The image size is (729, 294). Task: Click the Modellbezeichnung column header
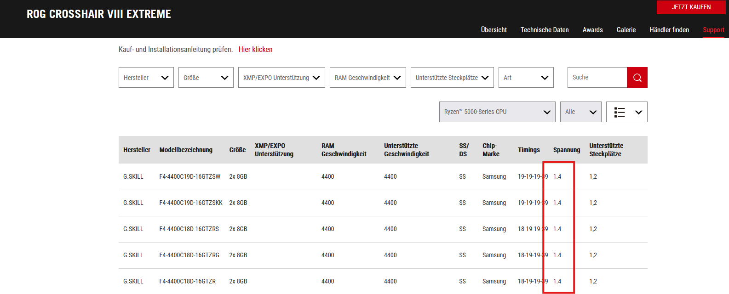coord(186,150)
